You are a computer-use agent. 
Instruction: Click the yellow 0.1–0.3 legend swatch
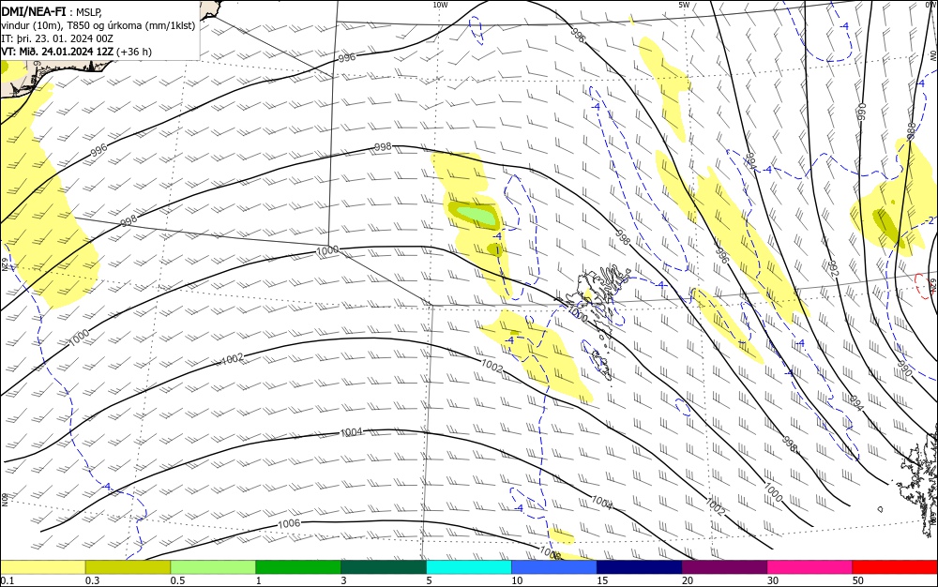click(x=42, y=567)
